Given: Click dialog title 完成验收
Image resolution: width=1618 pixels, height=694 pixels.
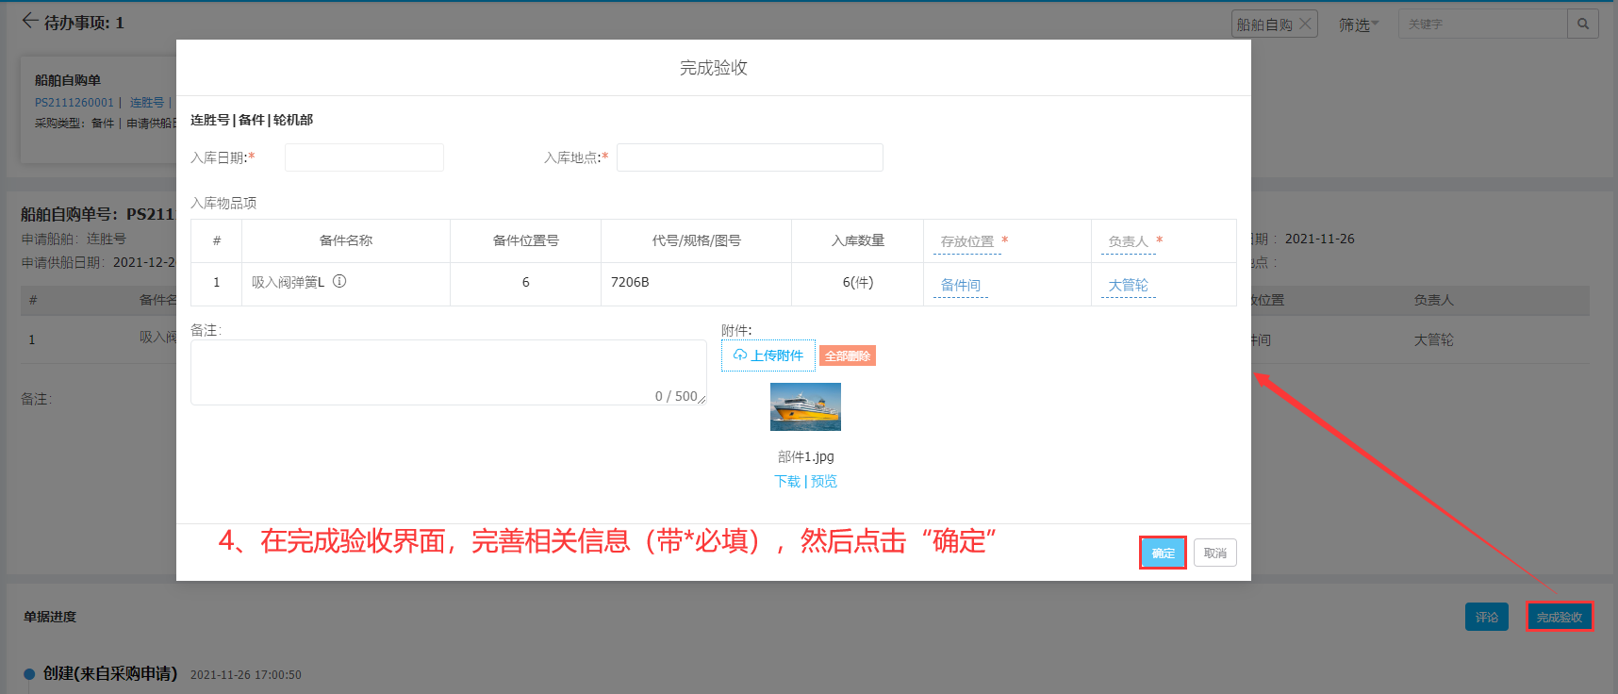Looking at the screenshot, I should pyautogui.click(x=714, y=68).
